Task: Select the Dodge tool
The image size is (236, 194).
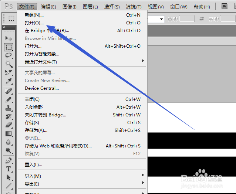Action: click(9, 150)
